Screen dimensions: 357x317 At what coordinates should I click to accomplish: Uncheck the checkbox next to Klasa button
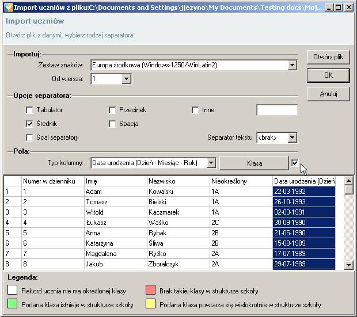tap(295, 163)
